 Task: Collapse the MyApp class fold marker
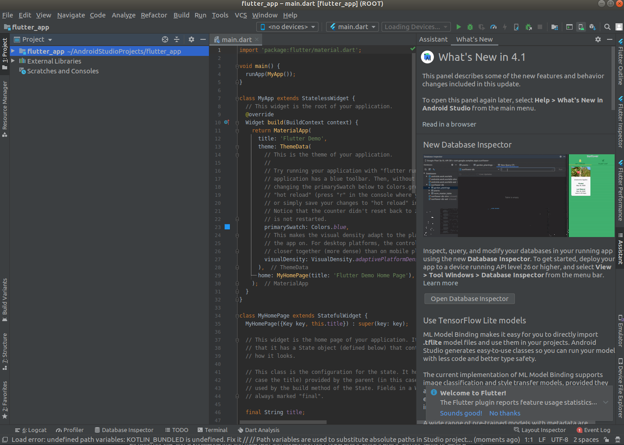[237, 98]
